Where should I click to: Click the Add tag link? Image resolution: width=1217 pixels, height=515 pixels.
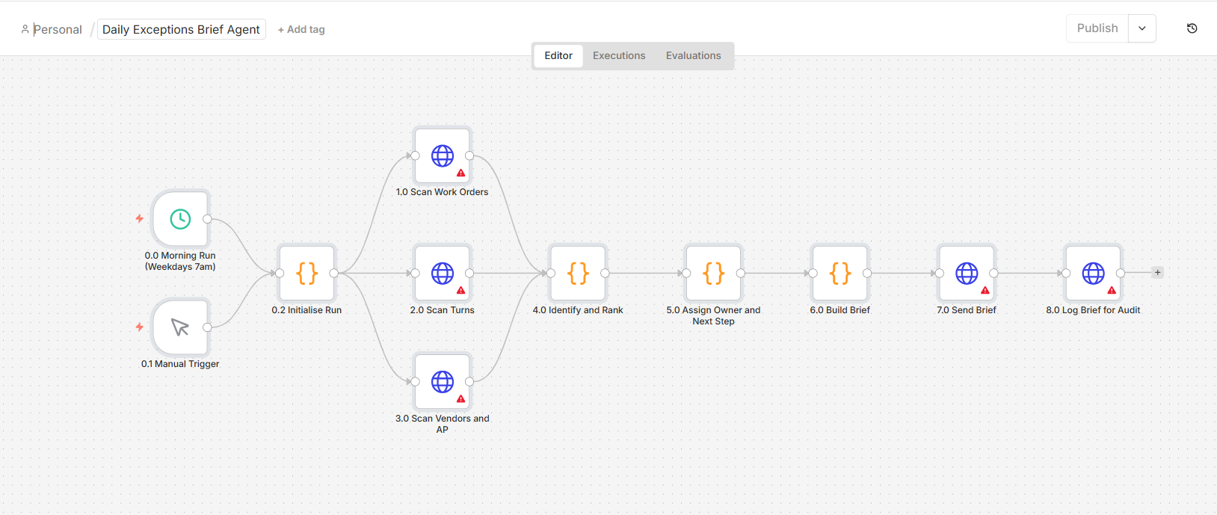coord(301,30)
